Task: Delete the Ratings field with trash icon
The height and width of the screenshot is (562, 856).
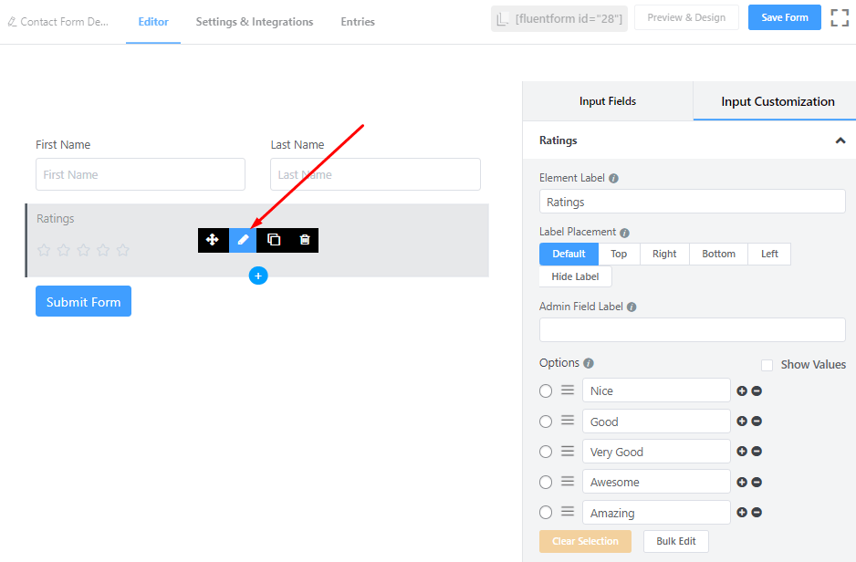Action: click(x=305, y=240)
